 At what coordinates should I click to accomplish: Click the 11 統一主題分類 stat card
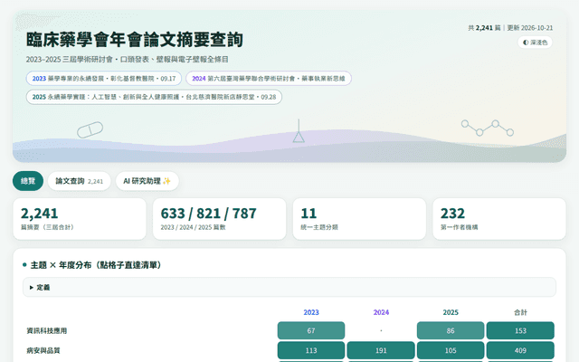click(359, 219)
